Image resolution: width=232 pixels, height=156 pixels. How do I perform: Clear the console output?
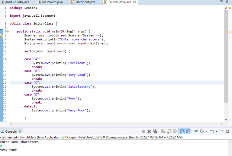163,131
